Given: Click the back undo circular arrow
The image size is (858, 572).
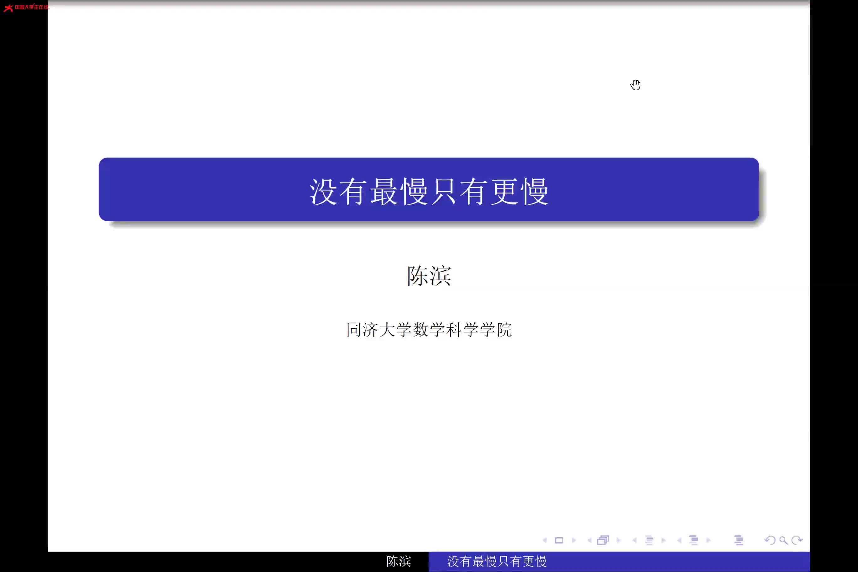Looking at the screenshot, I should pyautogui.click(x=770, y=540).
